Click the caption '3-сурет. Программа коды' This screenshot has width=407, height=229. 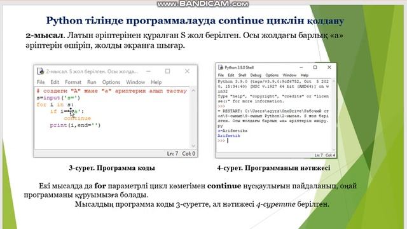(112, 168)
